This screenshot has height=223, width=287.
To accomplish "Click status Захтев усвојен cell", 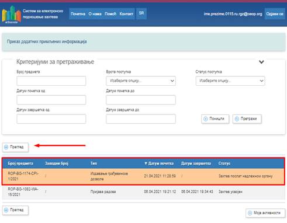I will [230, 192].
